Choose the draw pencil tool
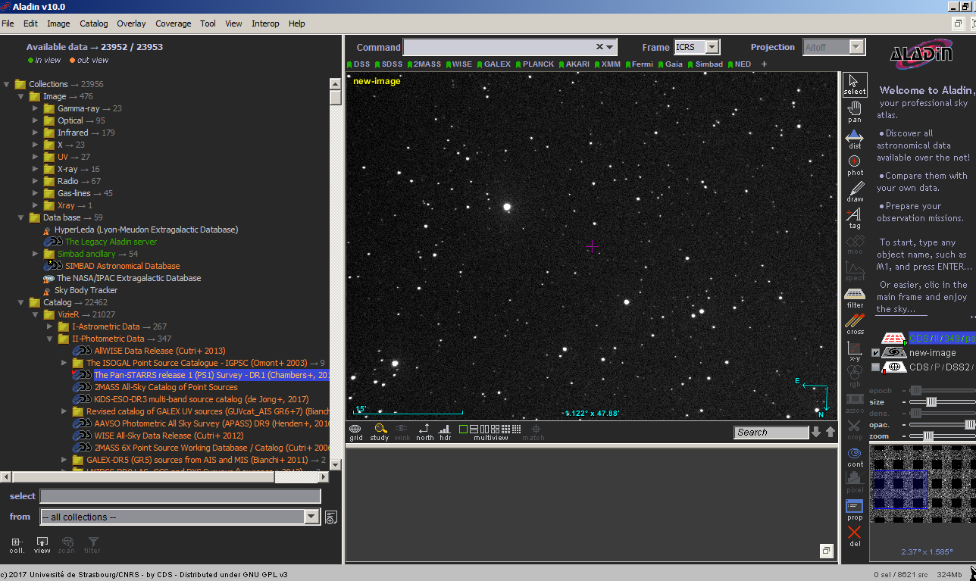The height and width of the screenshot is (581, 976). coord(855,192)
